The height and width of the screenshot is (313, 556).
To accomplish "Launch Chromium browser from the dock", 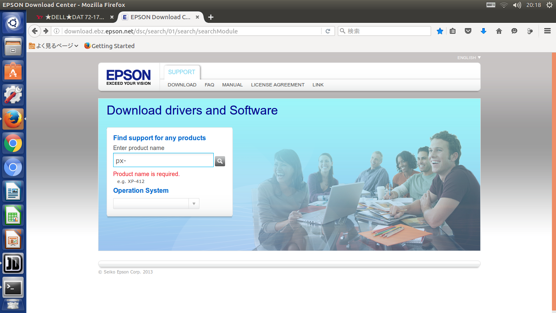I will click(x=13, y=167).
